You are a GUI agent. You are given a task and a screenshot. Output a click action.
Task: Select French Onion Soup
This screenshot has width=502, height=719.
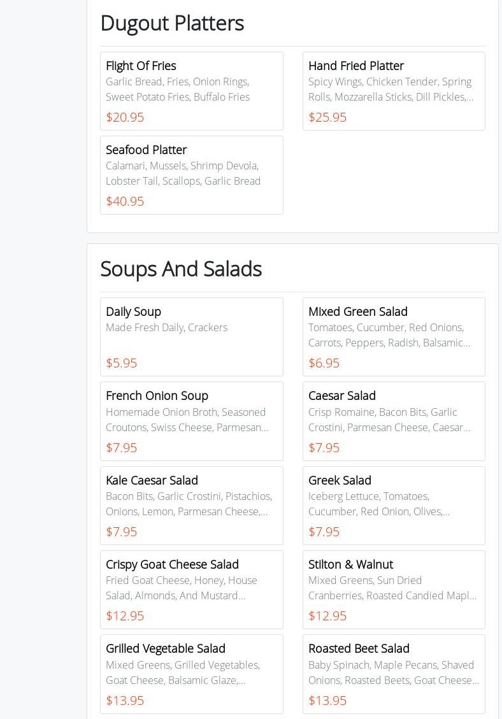point(157,395)
